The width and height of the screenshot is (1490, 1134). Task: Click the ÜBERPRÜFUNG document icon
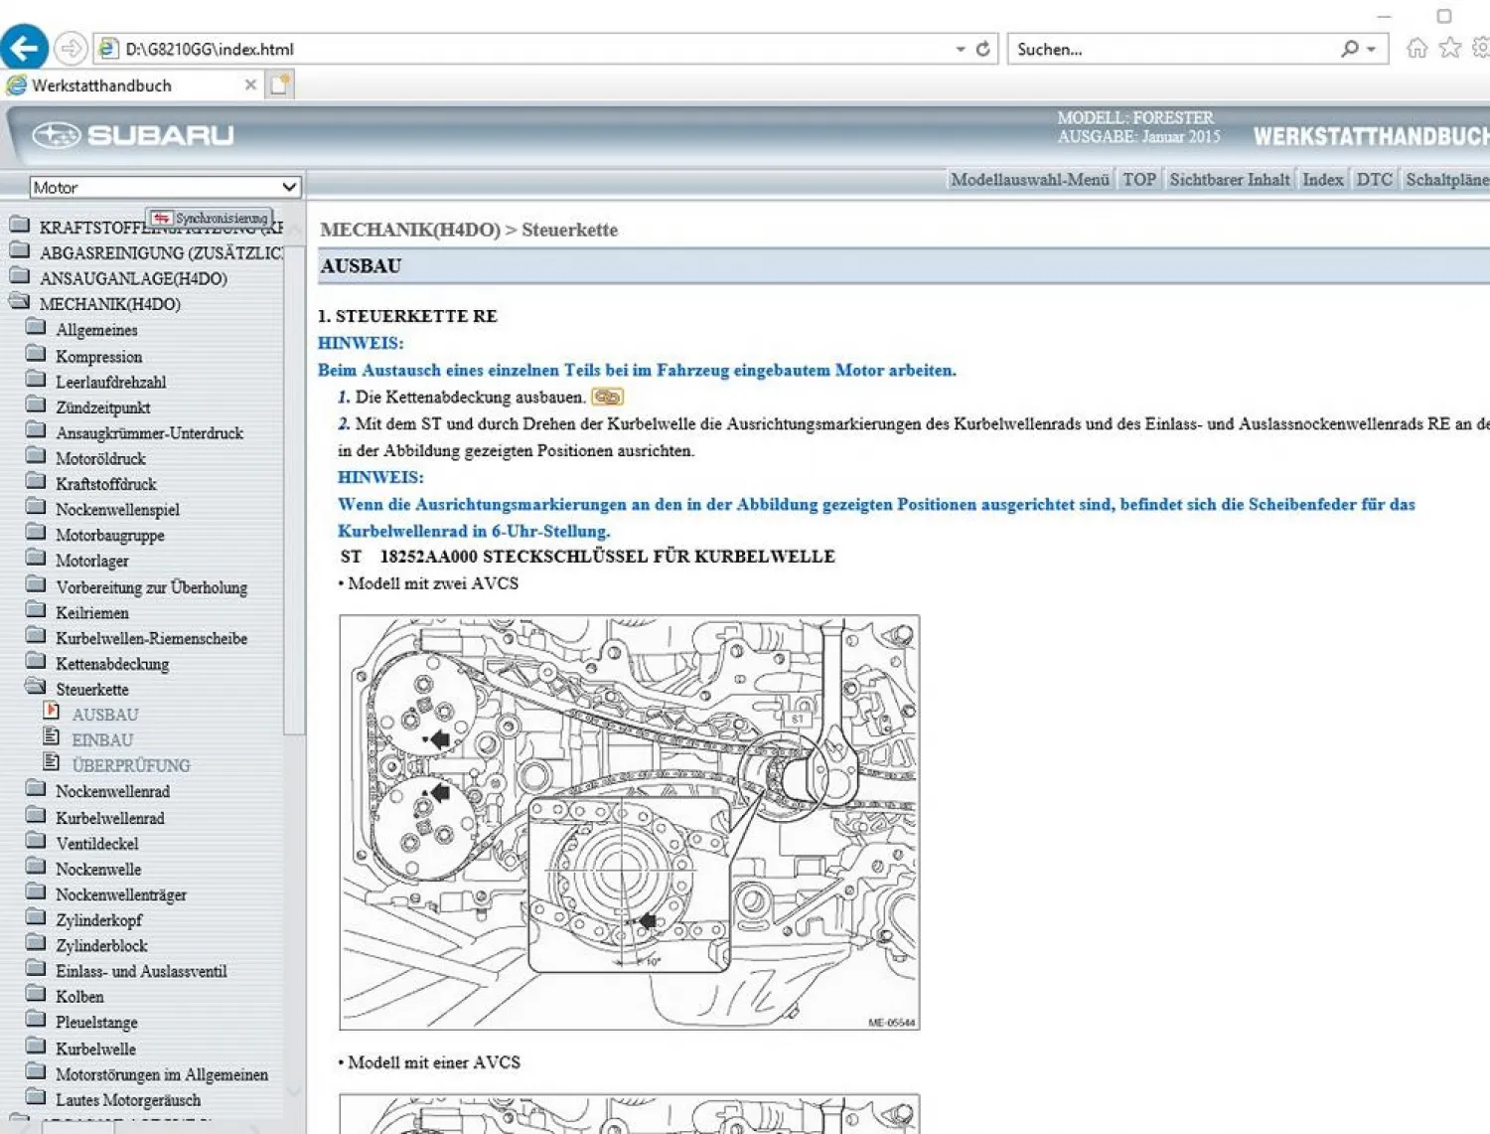(52, 762)
